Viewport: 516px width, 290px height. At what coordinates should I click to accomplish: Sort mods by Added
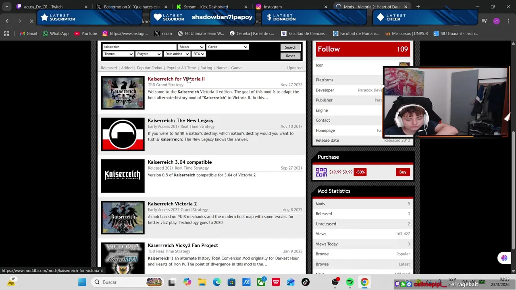[x=127, y=68]
